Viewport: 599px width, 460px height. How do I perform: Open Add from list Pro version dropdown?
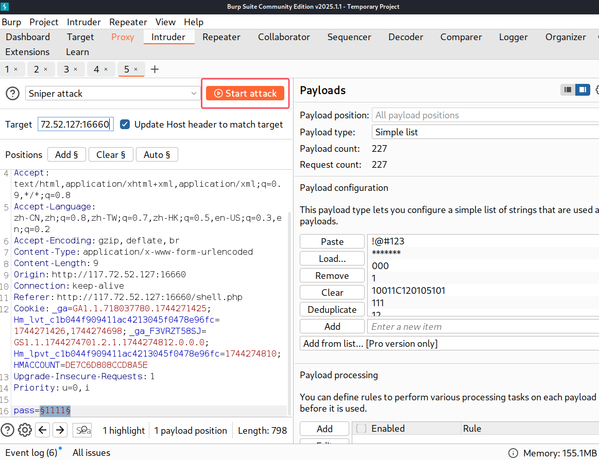click(449, 343)
